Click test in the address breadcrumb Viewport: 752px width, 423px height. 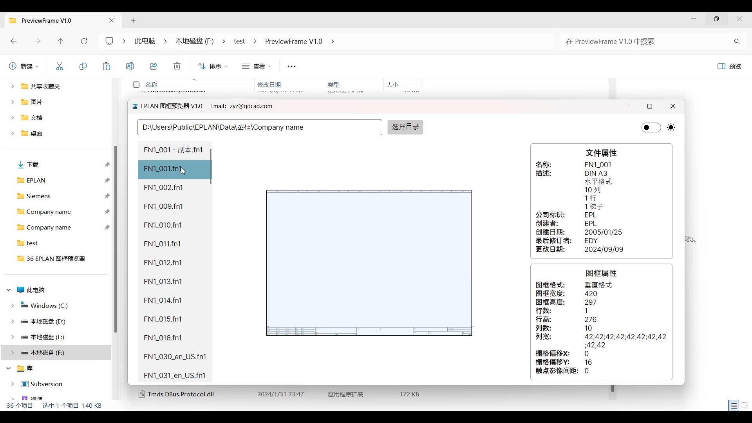click(240, 42)
